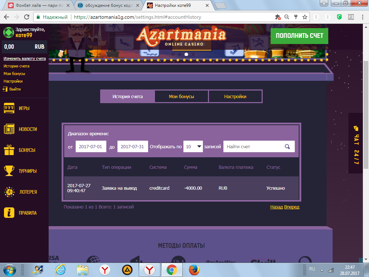Click the key password icon in address bar
The height and width of the screenshot is (277, 369).
(296, 17)
